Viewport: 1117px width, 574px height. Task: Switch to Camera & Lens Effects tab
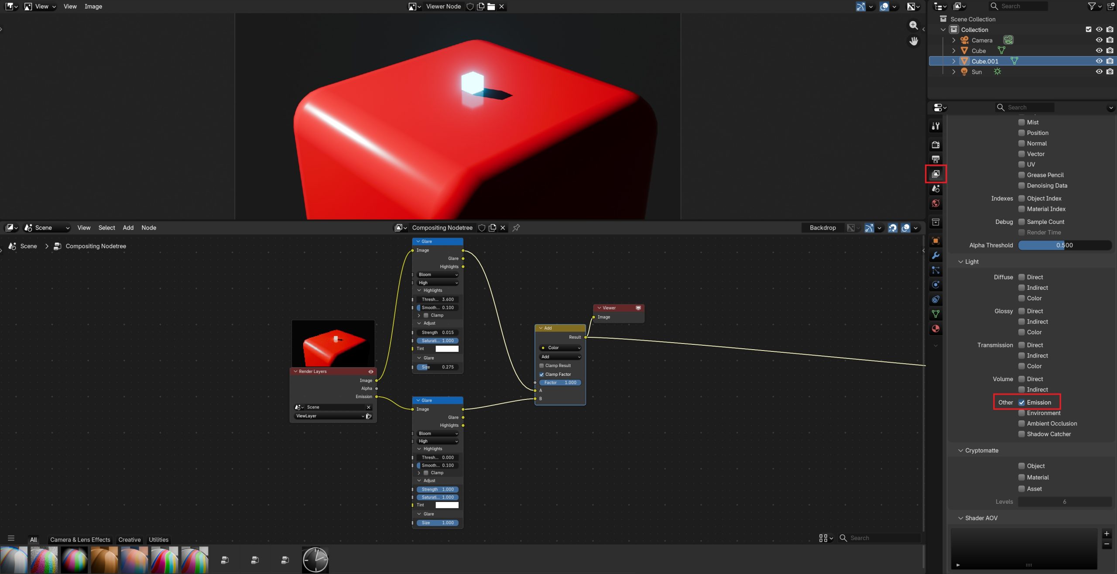(80, 540)
